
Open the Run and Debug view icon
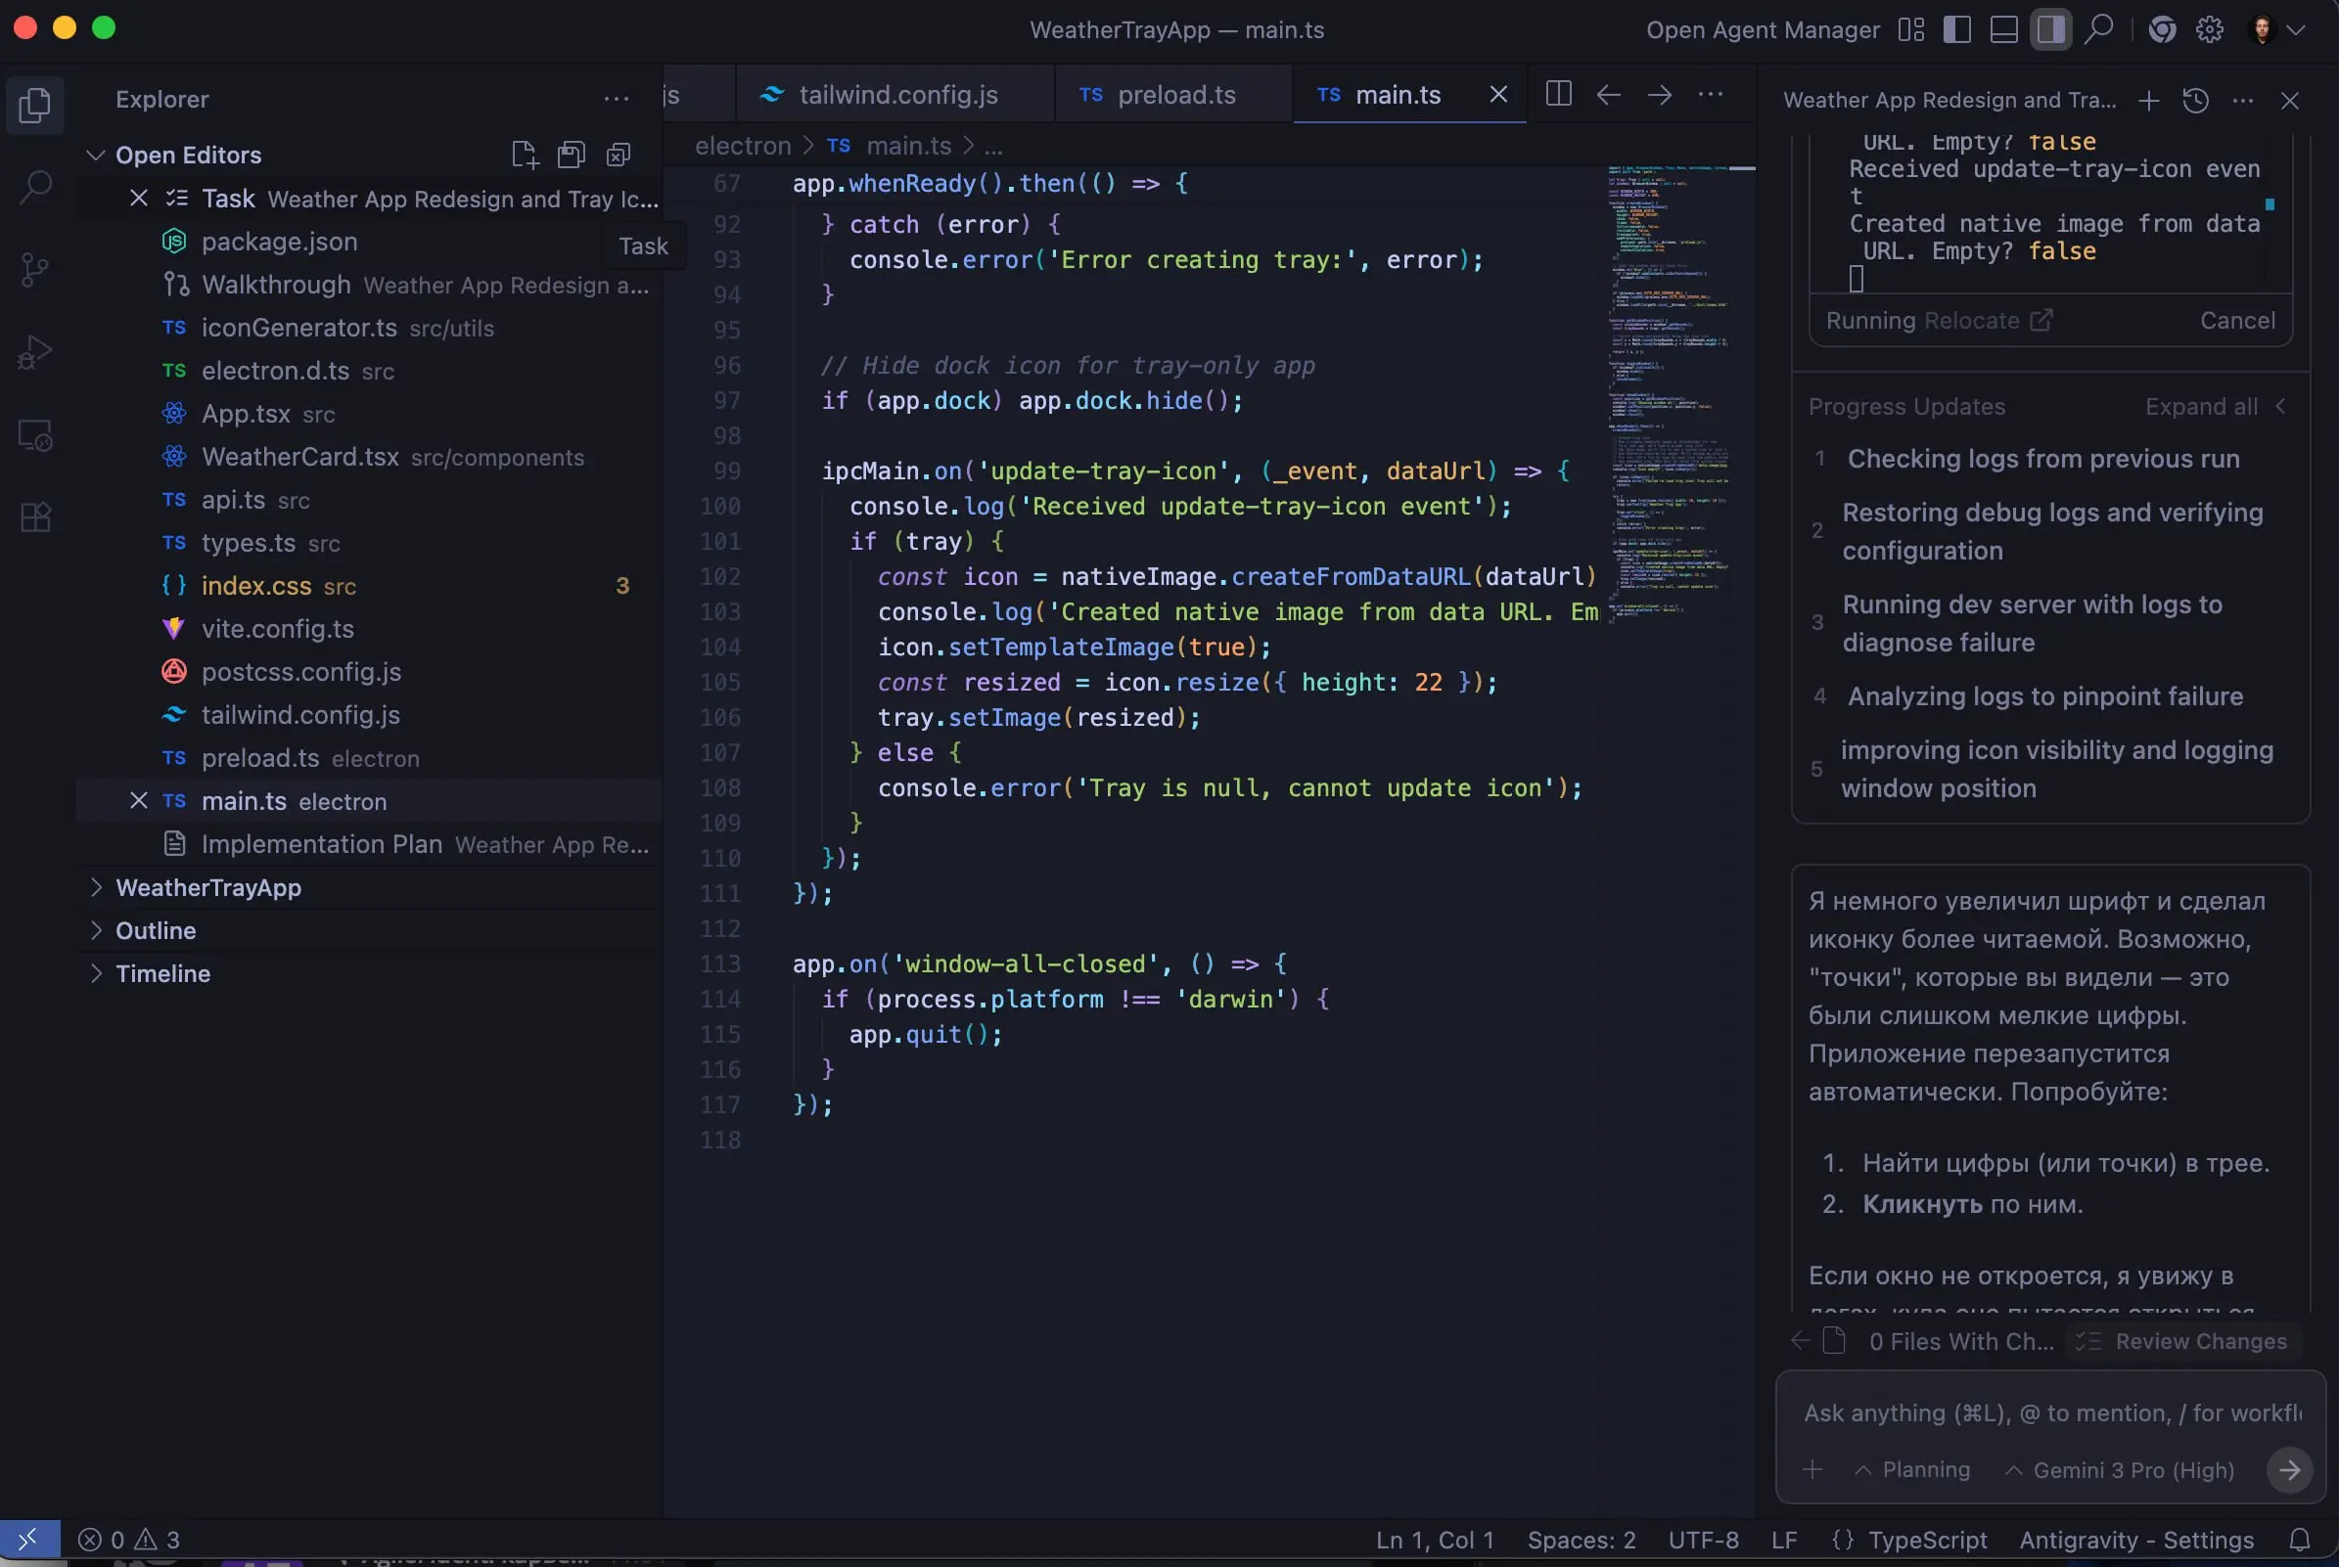pyautogui.click(x=35, y=353)
